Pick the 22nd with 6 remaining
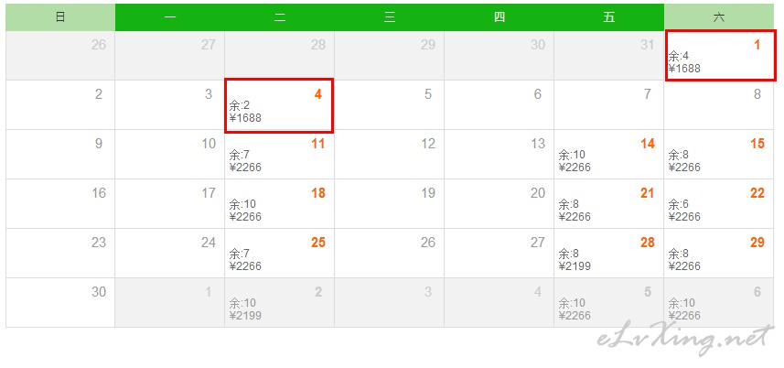 coord(719,204)
